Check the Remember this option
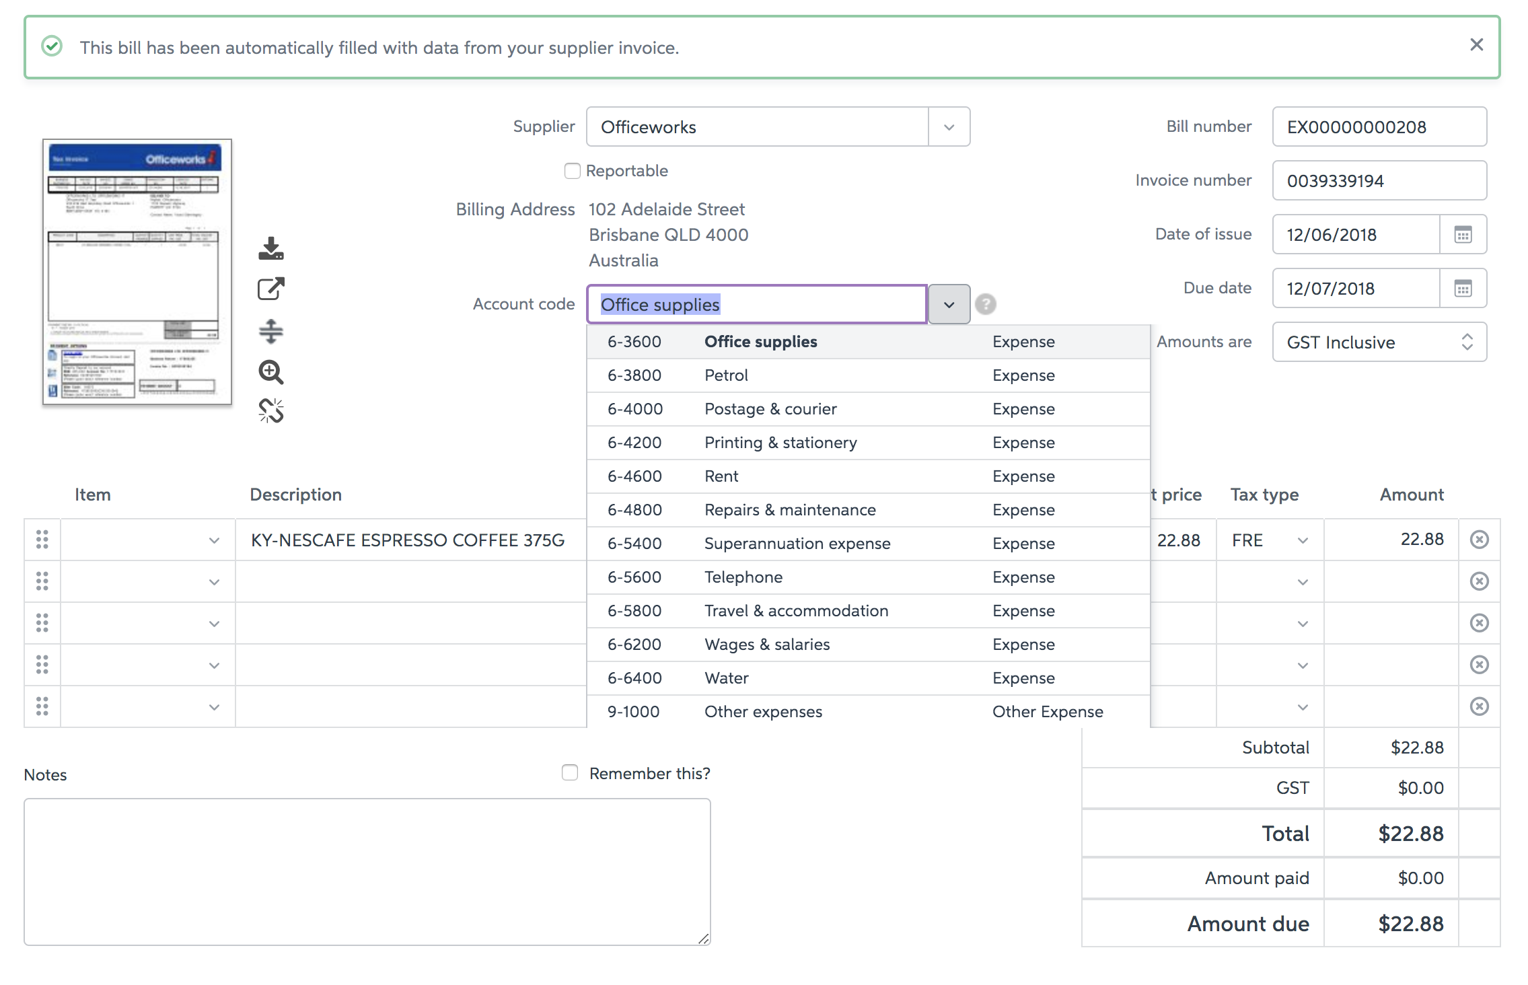The height and width of the screenshot is (985, 1528). (569, 772)
